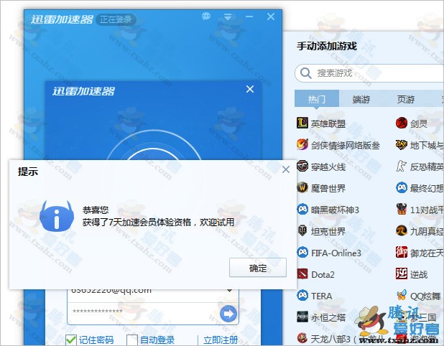
Task: Click the 最终幻想 game icon
Action: pos(401,187)
